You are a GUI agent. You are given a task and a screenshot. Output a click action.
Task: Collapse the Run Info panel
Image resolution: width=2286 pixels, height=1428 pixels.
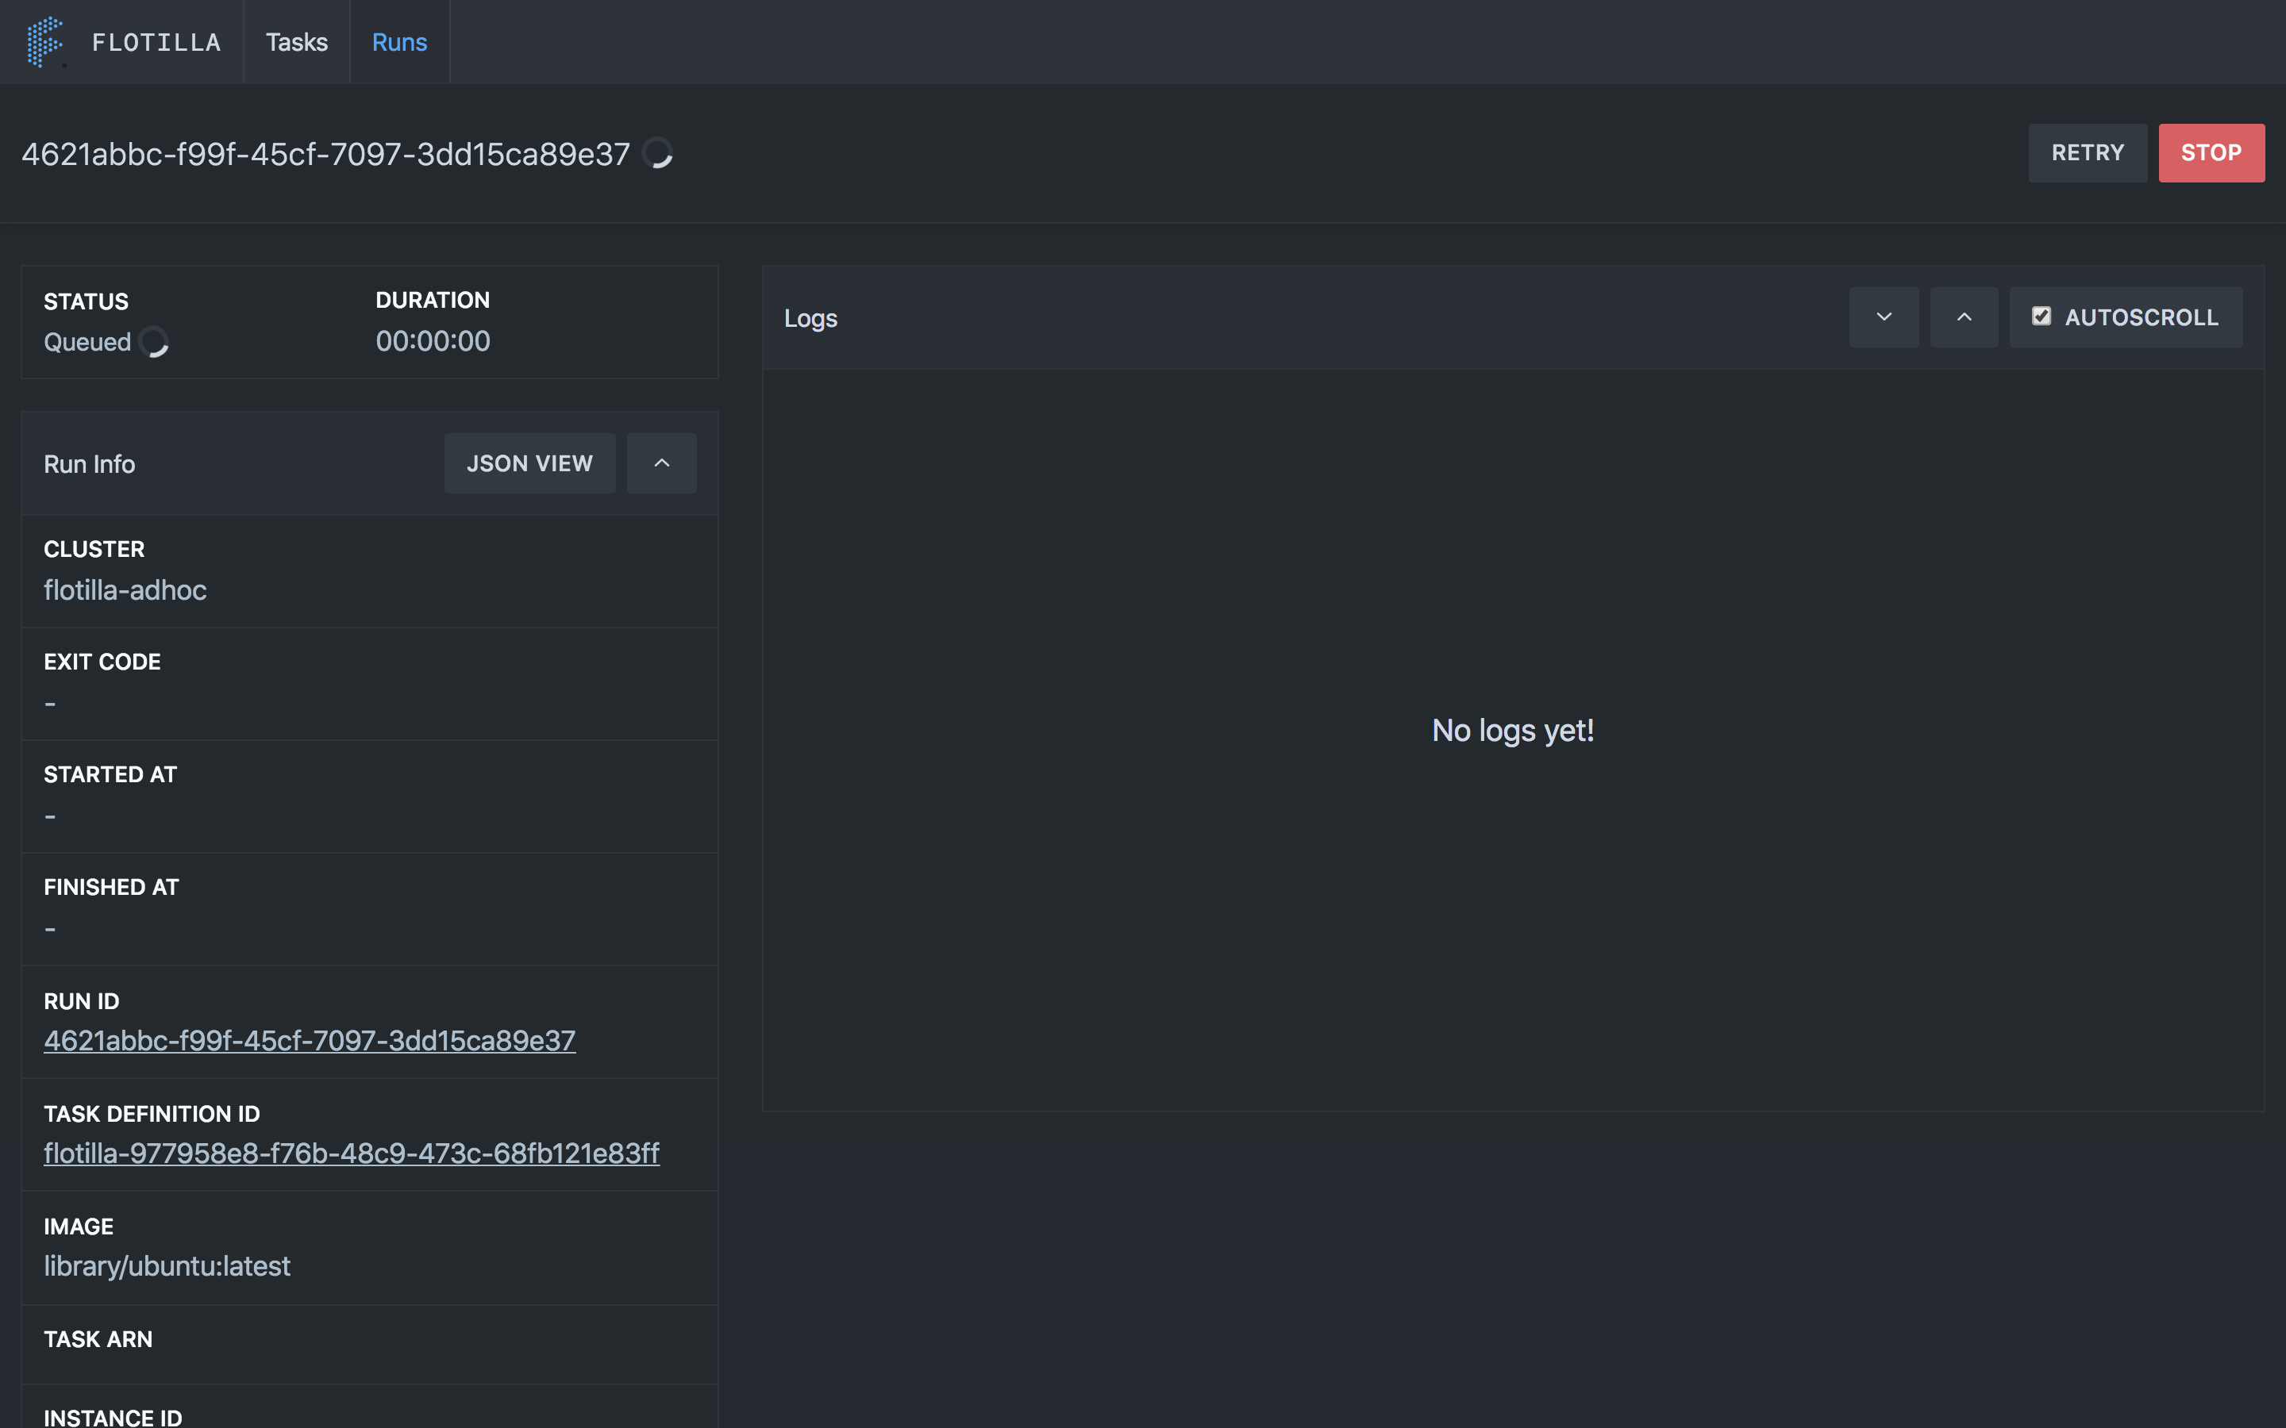[662, 464]
